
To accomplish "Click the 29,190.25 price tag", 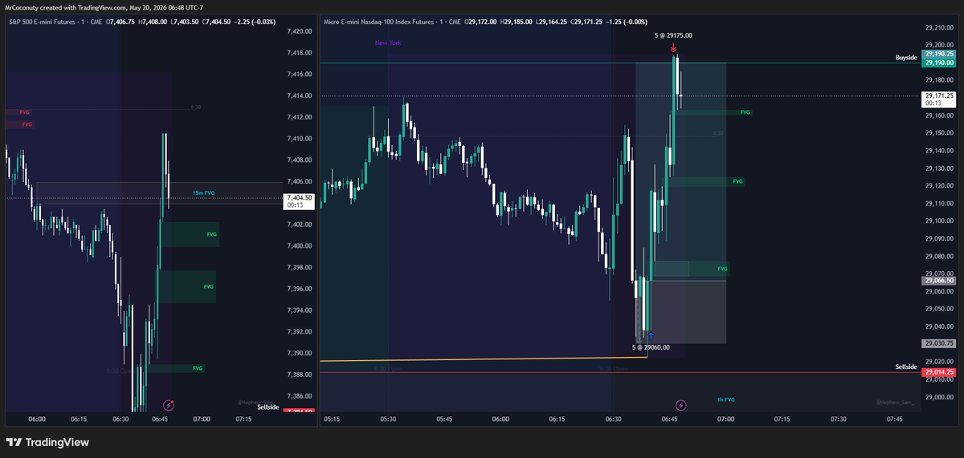I will pos(939,55).
